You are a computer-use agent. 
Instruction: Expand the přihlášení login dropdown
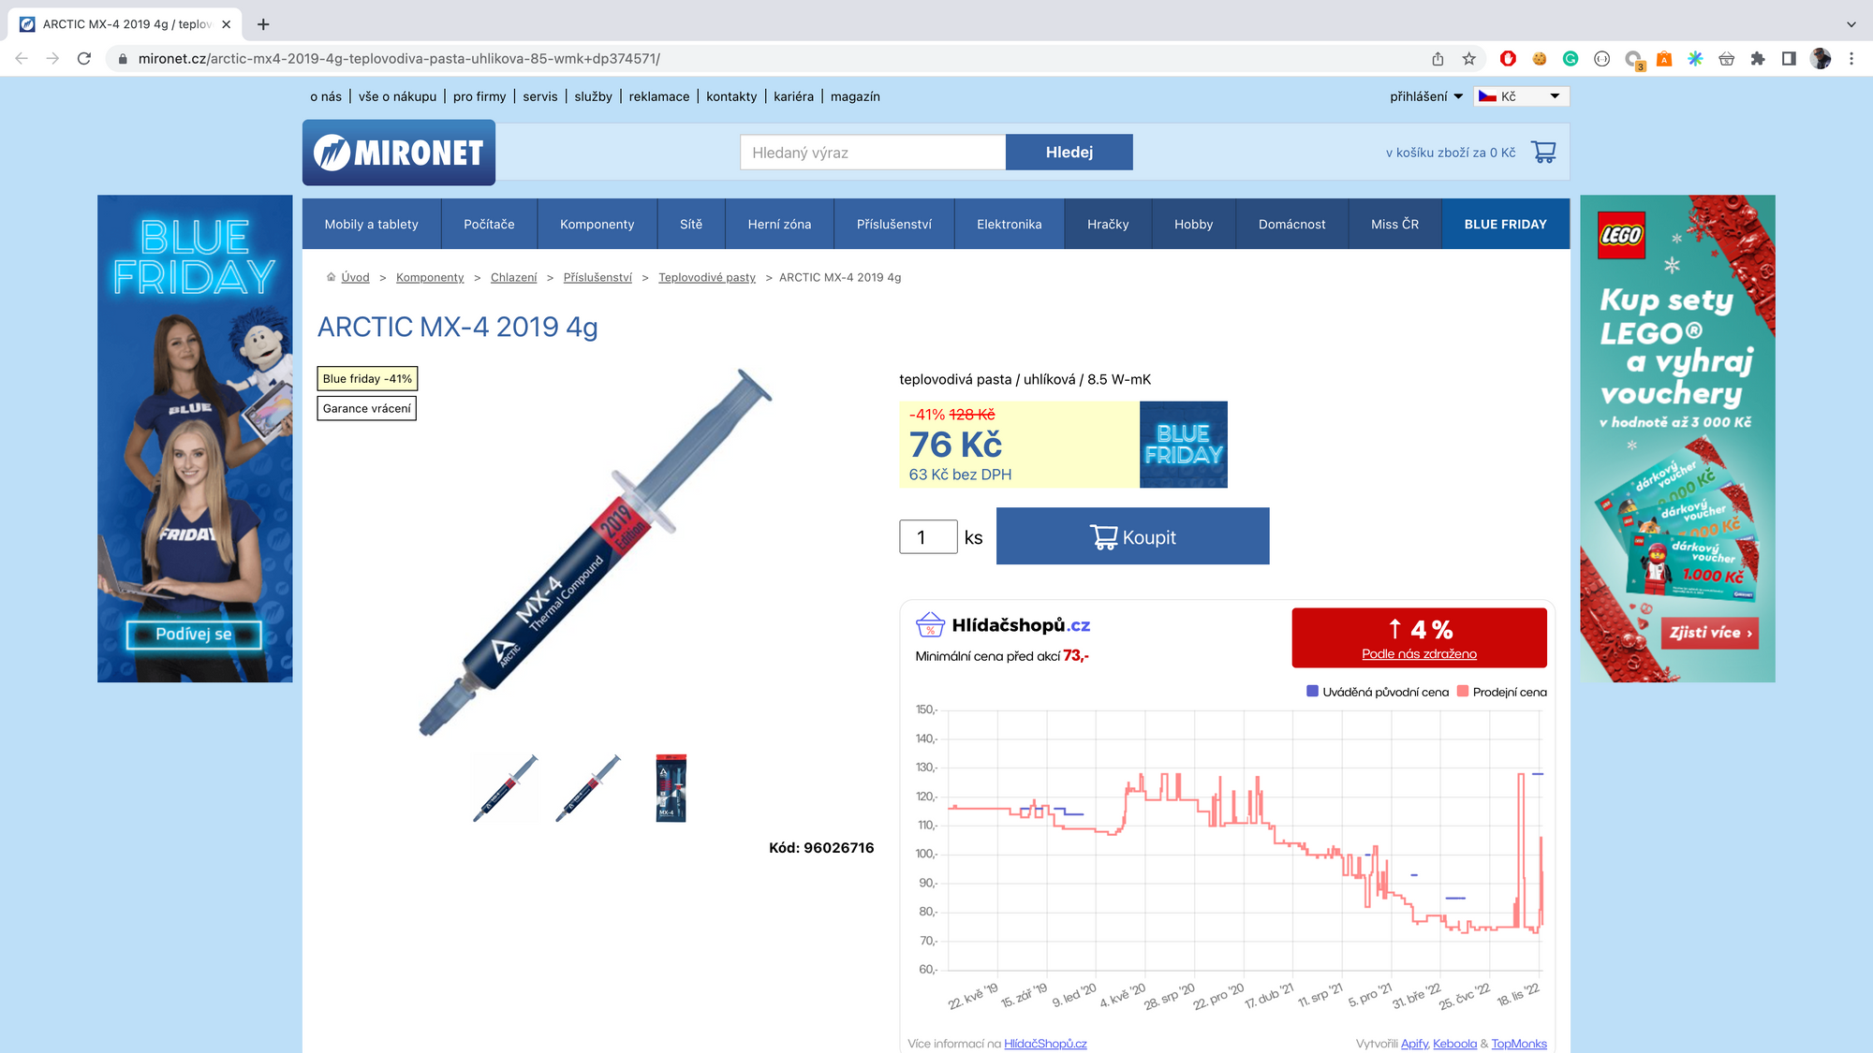click(1425, 96)
